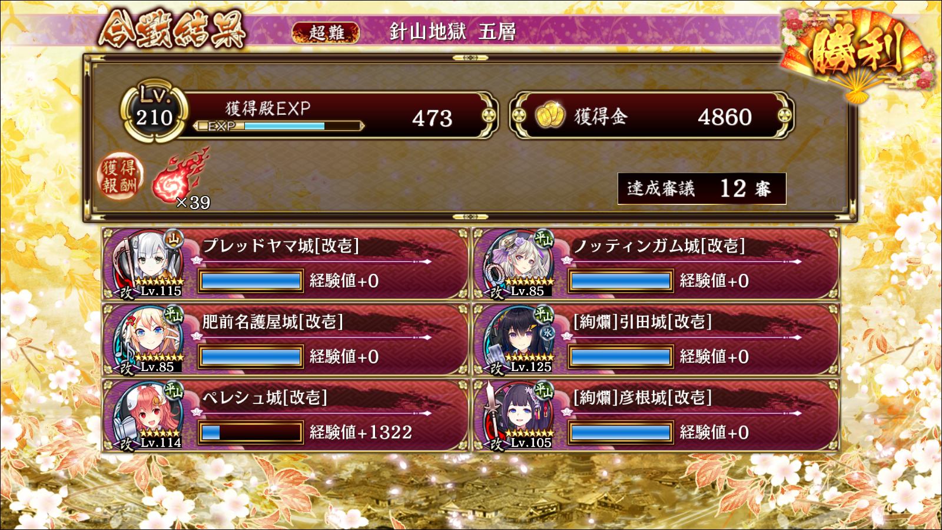Click ペレシュ城 experience gauge
The height and width of the screenshot is (530, 942).
(x=251, y=432)
